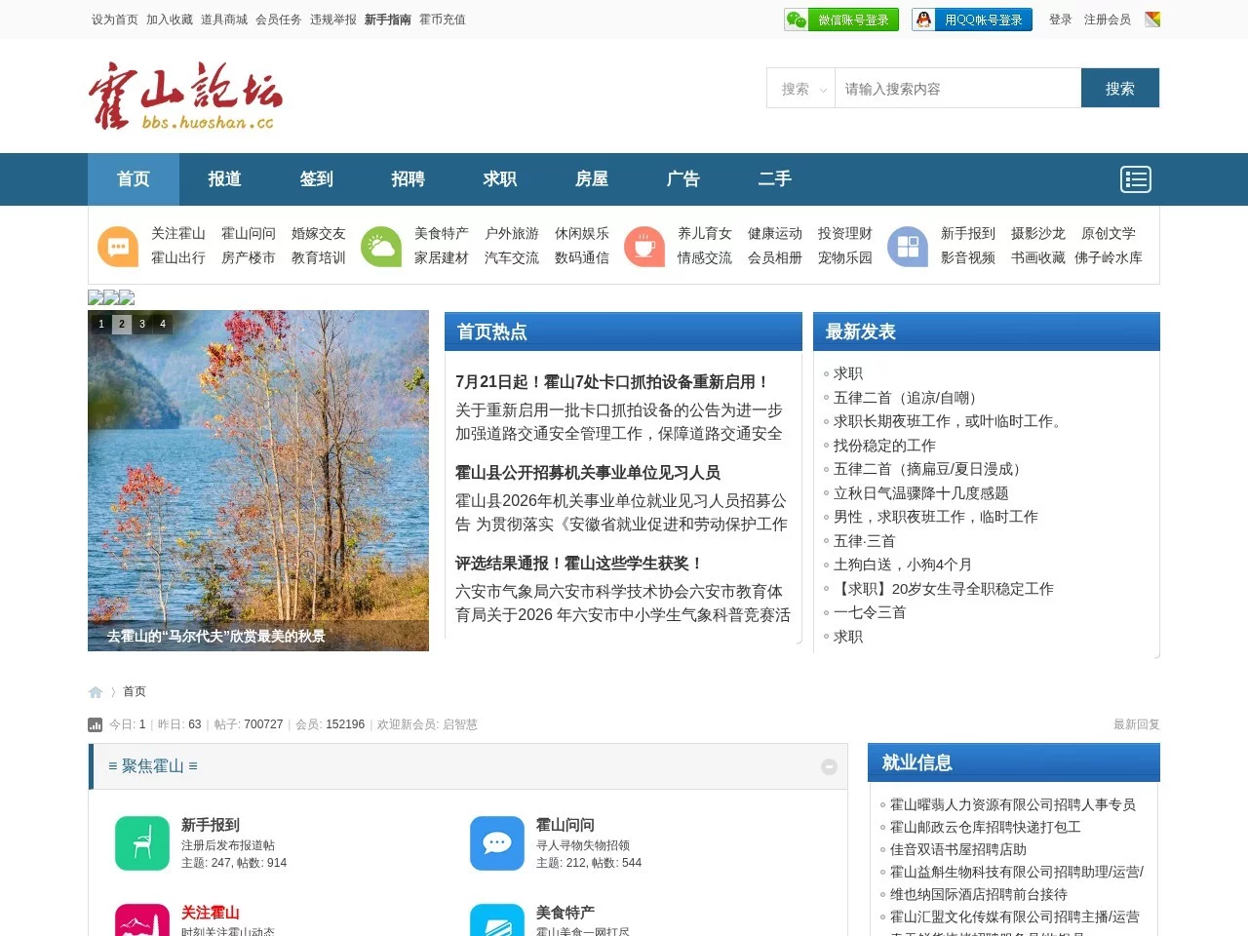Screen dimensions: 1248x936
Task: Open new member 启智慧 profile
Action: pyautogui.click(x=460, y=724)
